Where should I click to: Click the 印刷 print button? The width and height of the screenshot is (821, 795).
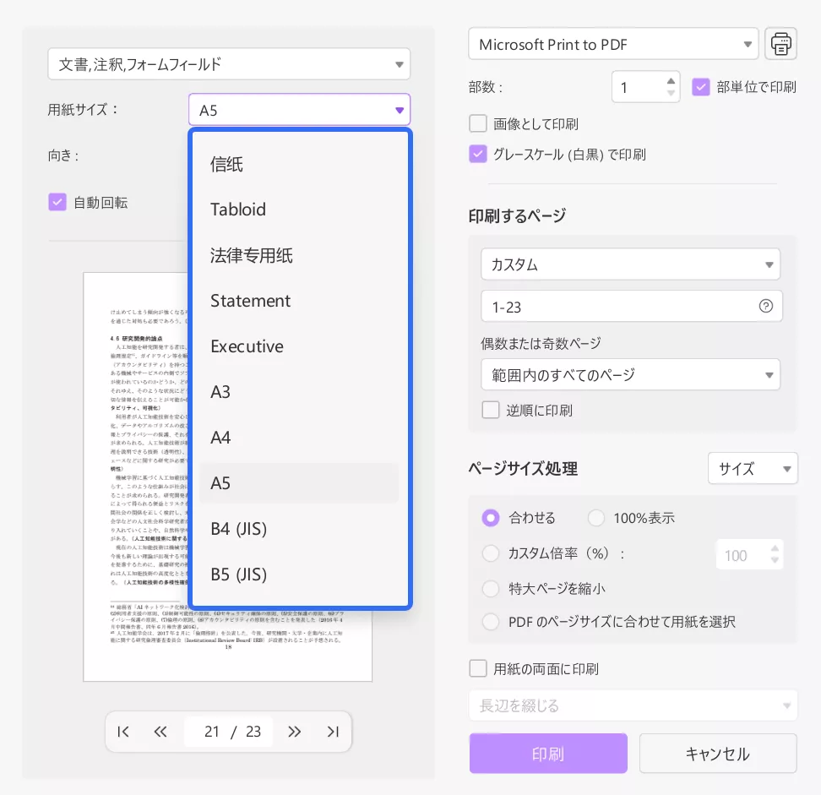click(548, 753)
